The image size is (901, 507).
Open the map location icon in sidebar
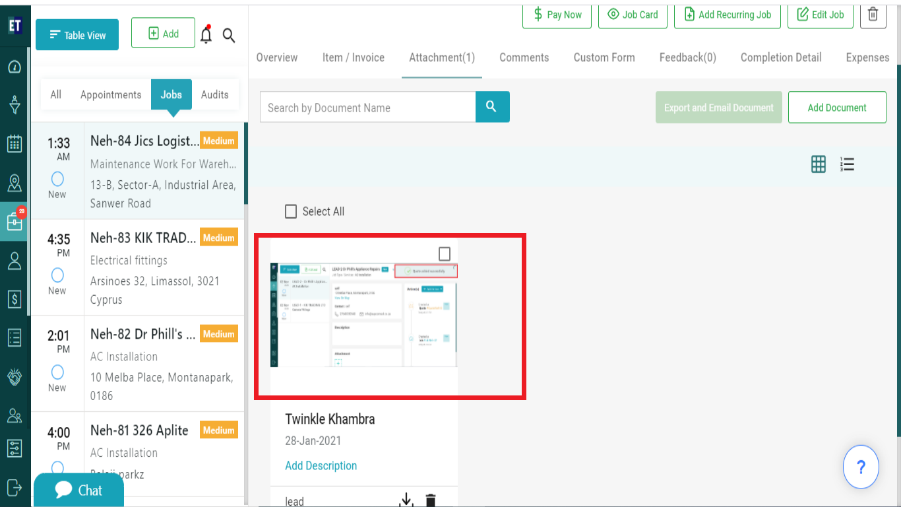15,183
